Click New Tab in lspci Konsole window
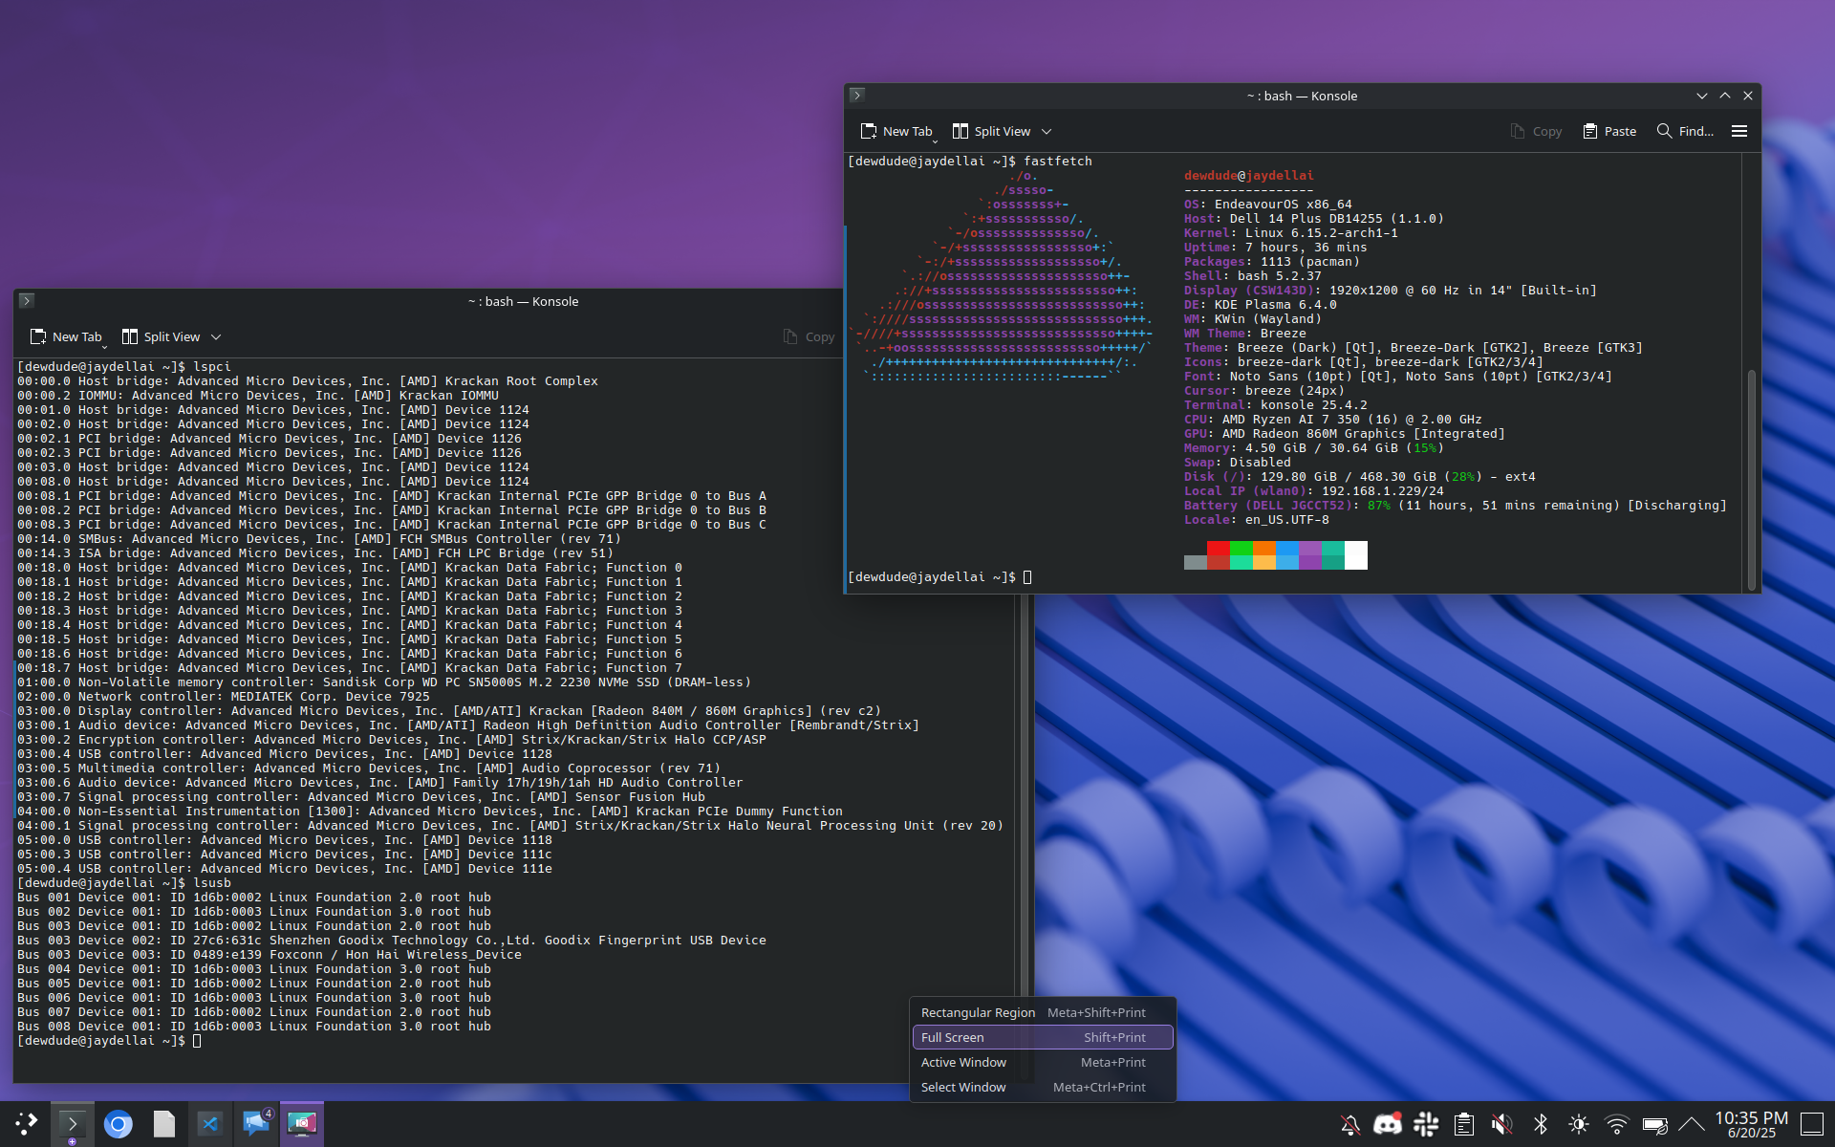The height and width of the screenshot is (1147, 1835). coord(66,336)
